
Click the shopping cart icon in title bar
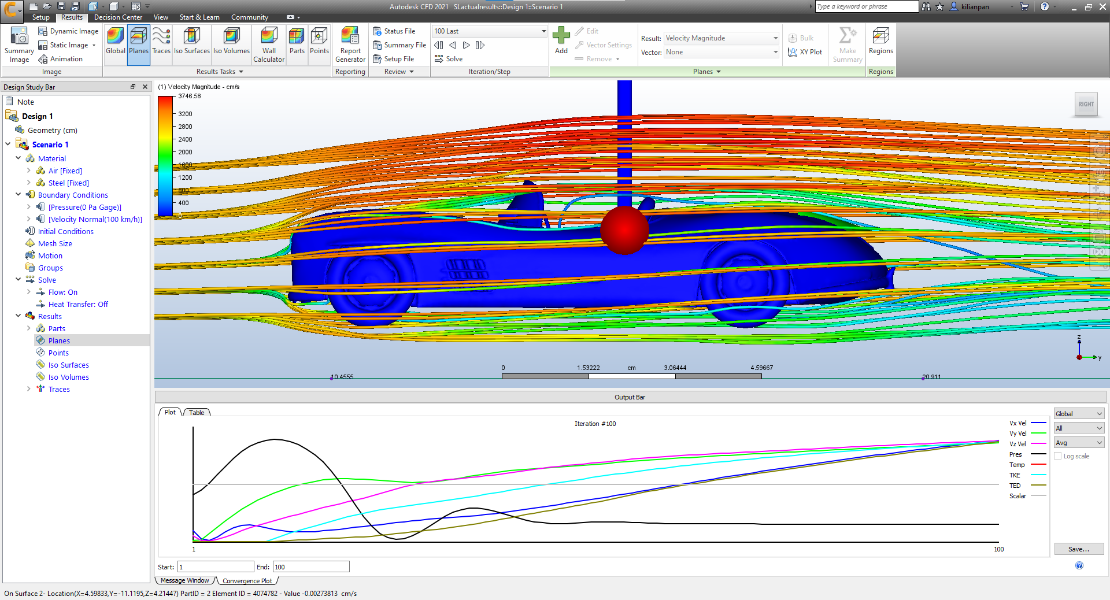[1024, 7]
